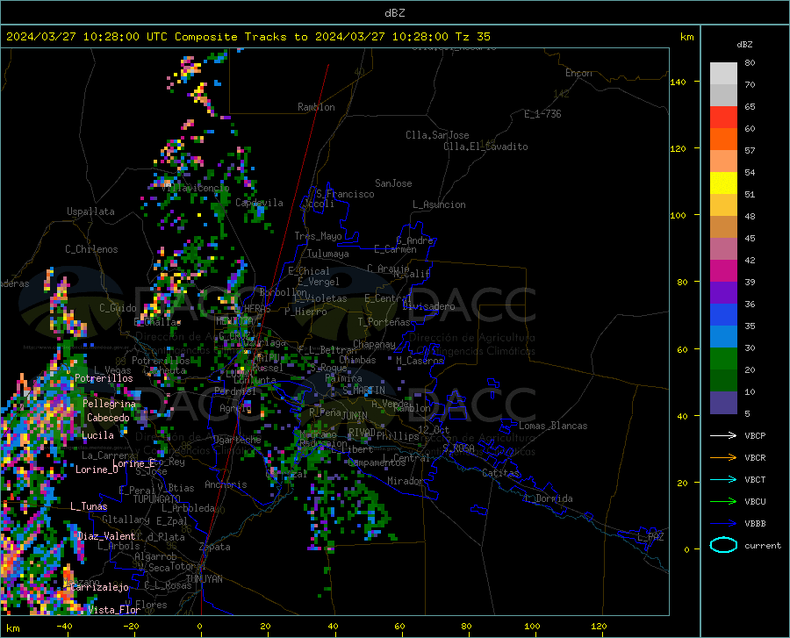This screenshot has height=638, width=790.
Task: Click the Cabecedo label
Action: coord(108,418)
